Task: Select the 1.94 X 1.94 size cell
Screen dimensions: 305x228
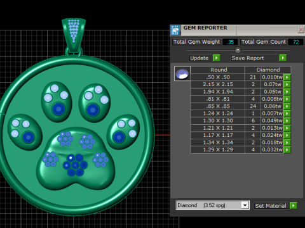Action: [x=217, y=92]
